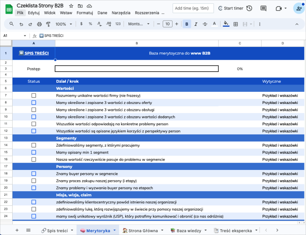Check 'Znamy buyer persony w segmencie' box
The image size is (306, 235).
tap(34, 174)
